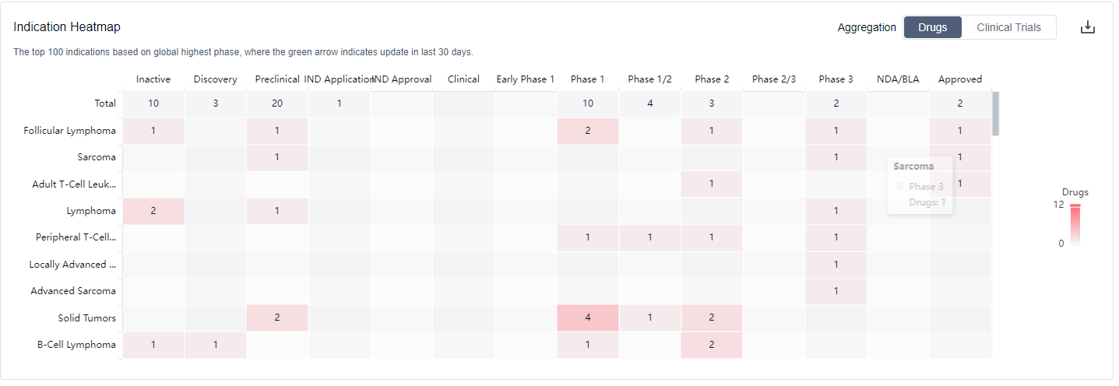
Task: Click the B-Cell Lymphoma Discovery cell
Action: click(216, 345)
